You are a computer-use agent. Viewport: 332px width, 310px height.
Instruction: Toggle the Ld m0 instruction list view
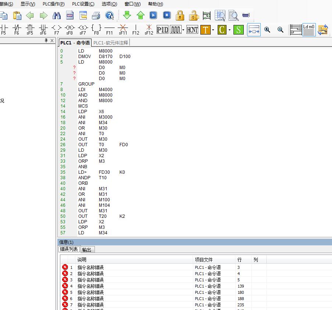[309, 30]
